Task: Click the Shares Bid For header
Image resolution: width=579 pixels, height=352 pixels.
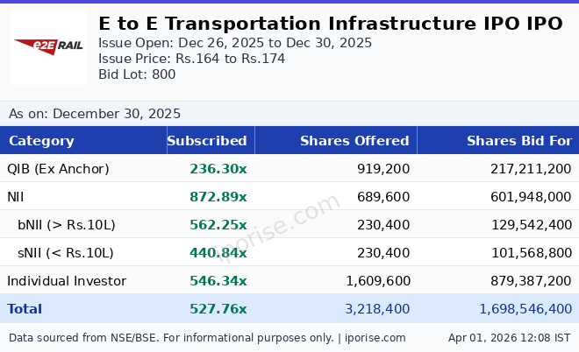Action: [x=518, y=141]
